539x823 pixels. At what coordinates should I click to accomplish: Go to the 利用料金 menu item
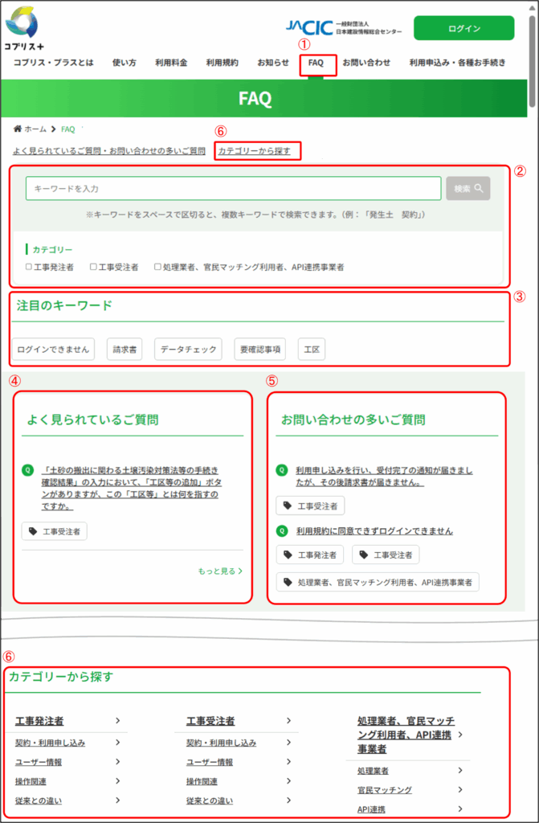pyautogui.click(x=171, y=63)
